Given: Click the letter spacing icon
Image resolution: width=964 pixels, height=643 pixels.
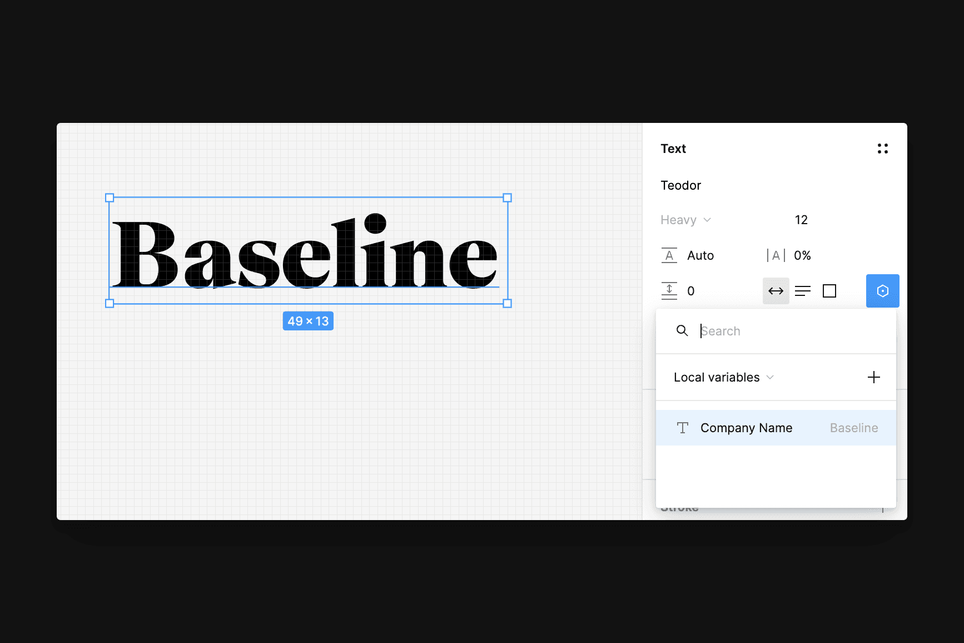Looking at the screenshot, I should 776,255.
